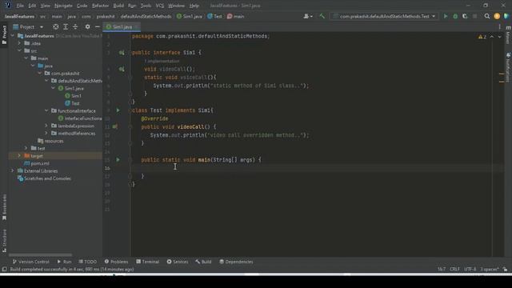
Task: Click the CRLF line separator in status bar
Action: pyautogui.click(x=454, y=269)
